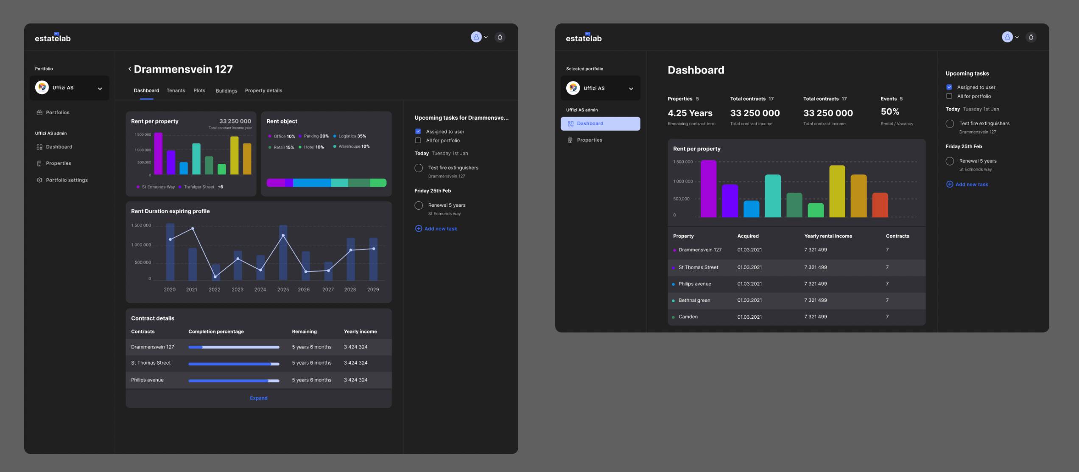Select Bethnal green row in property table
This screenshot has height=472, width=1079.
pos(694,301)
